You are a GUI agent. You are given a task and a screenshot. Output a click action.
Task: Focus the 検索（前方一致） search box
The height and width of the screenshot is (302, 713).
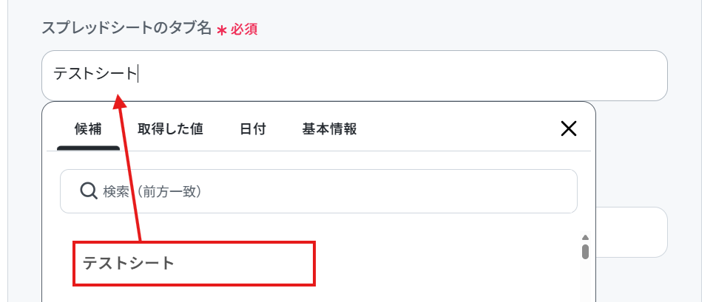pyautogui.click(x=319, y=191)
